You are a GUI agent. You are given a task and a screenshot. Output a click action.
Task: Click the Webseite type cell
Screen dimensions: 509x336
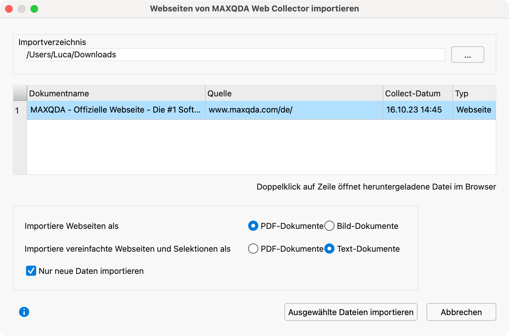coord(473,110)
